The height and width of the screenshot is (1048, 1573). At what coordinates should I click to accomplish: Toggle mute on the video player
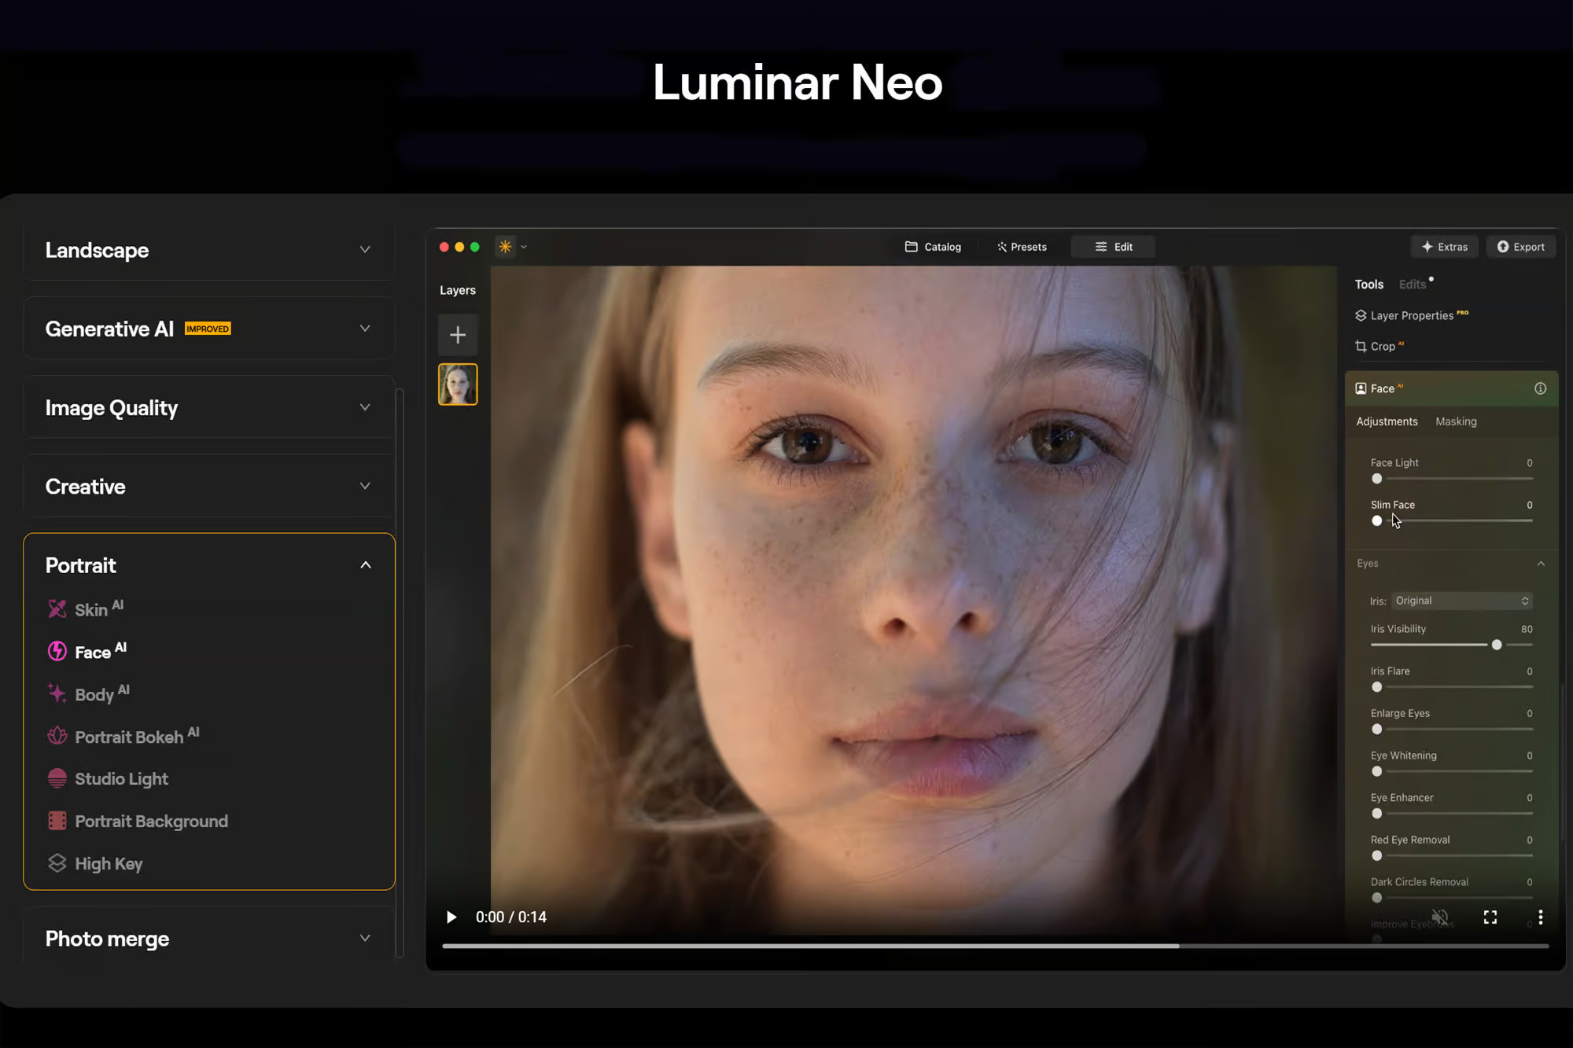(1439, 916)
